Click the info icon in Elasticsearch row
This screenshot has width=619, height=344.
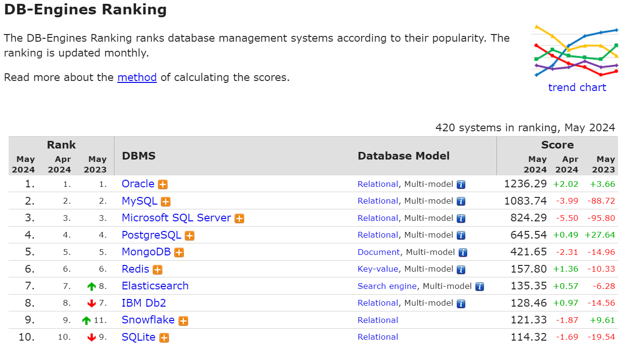pyautogui.click(x=480, y=287)
